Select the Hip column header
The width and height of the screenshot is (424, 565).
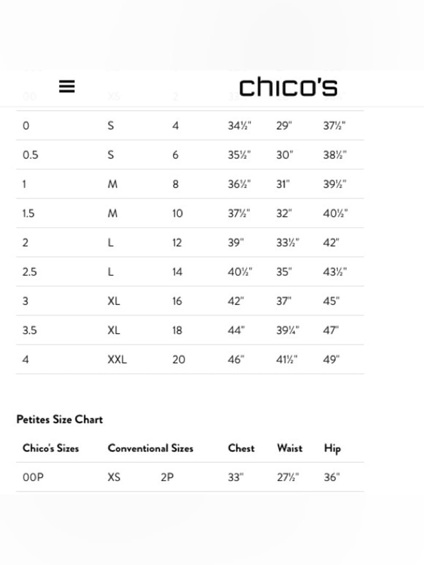pyautogui.click(x=332, y=448)
